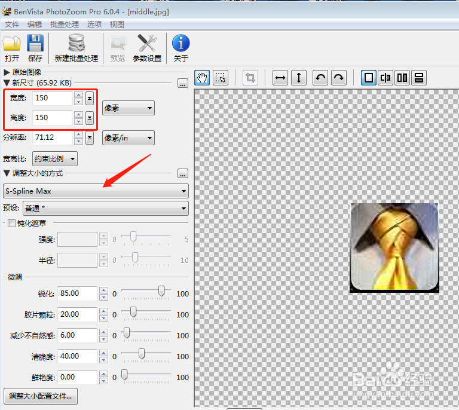Open the resolution value preset arrow menu

90,138
